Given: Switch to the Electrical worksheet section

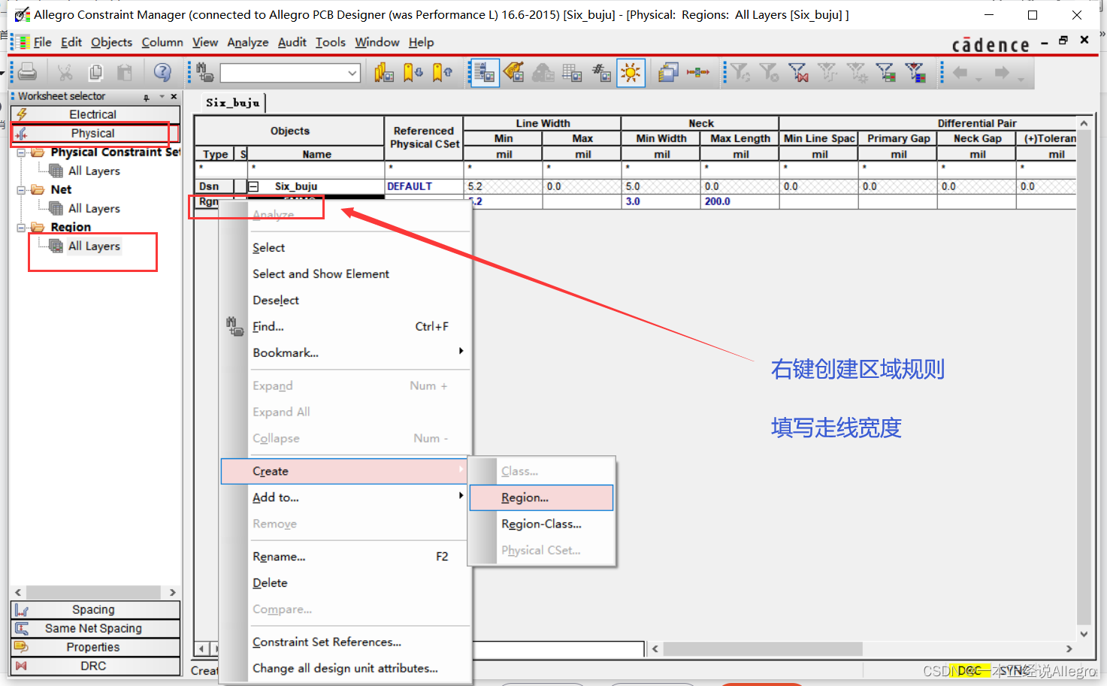Looking at the screenshot, I should click(95, 114).
